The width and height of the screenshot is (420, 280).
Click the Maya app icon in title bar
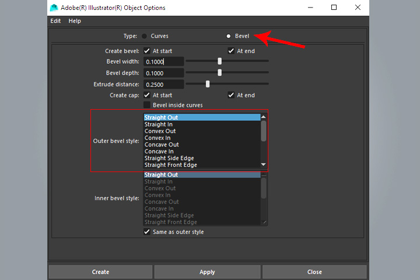[54, 8]
